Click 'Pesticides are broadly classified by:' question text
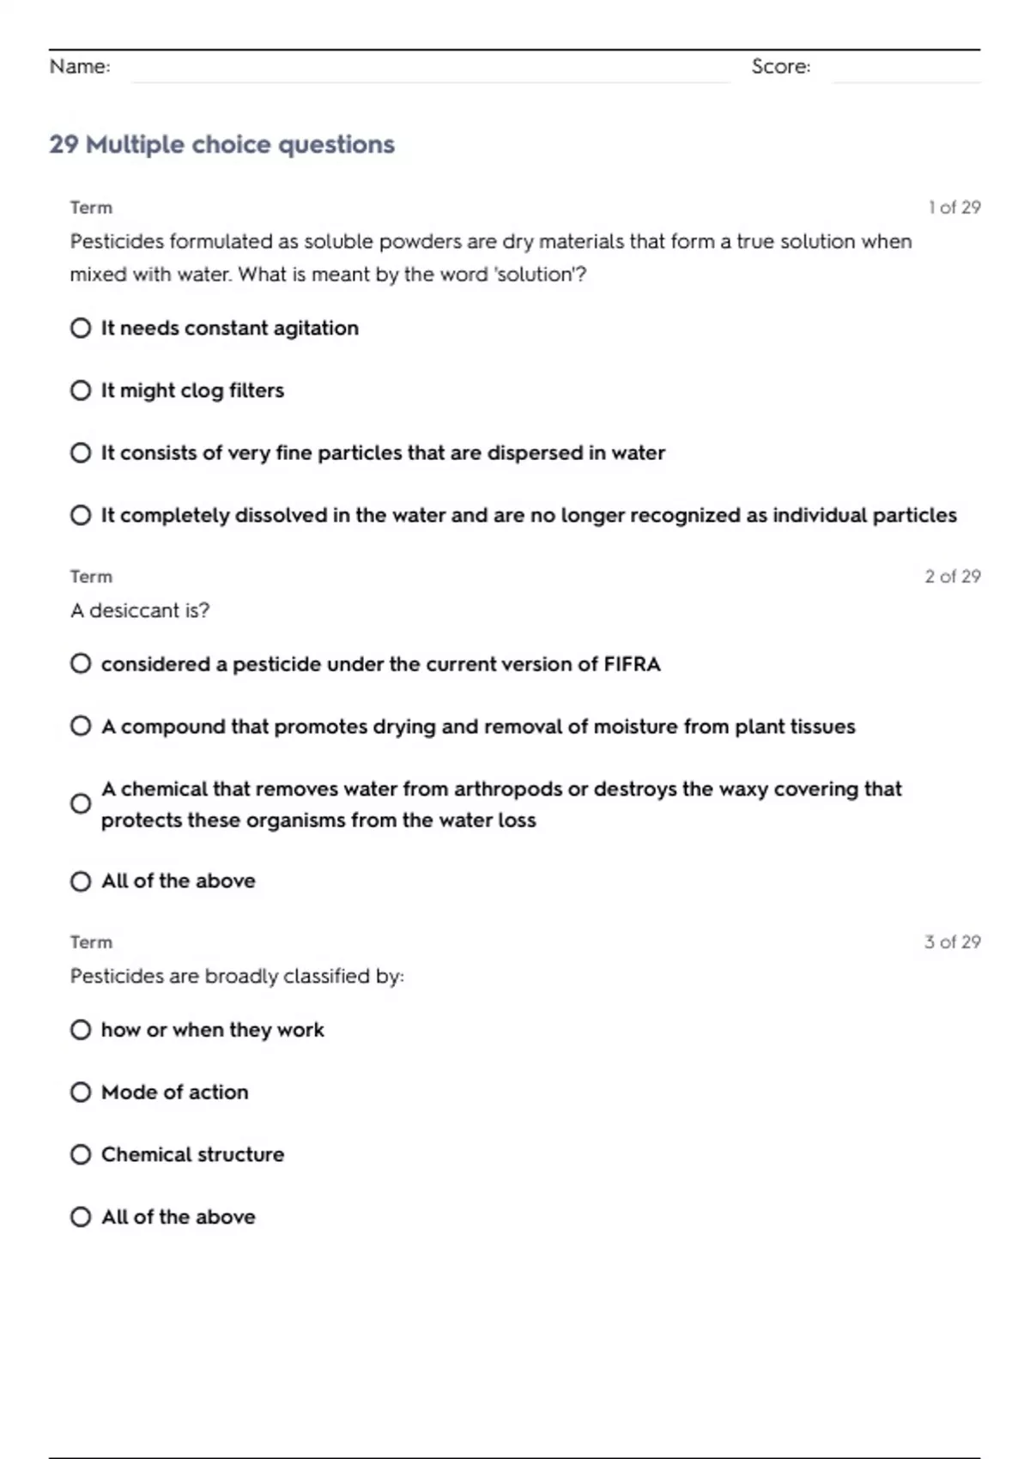Image resolution: width=1030 pixels, height=1459 pixels. click(x=237, y=976)
